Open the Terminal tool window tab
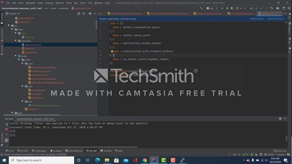 tap(106, 151)
